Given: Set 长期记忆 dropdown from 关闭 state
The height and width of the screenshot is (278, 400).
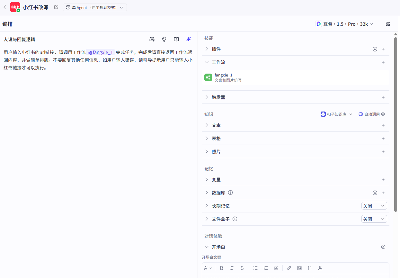Looking at the screenshot, I should point(374,205).
